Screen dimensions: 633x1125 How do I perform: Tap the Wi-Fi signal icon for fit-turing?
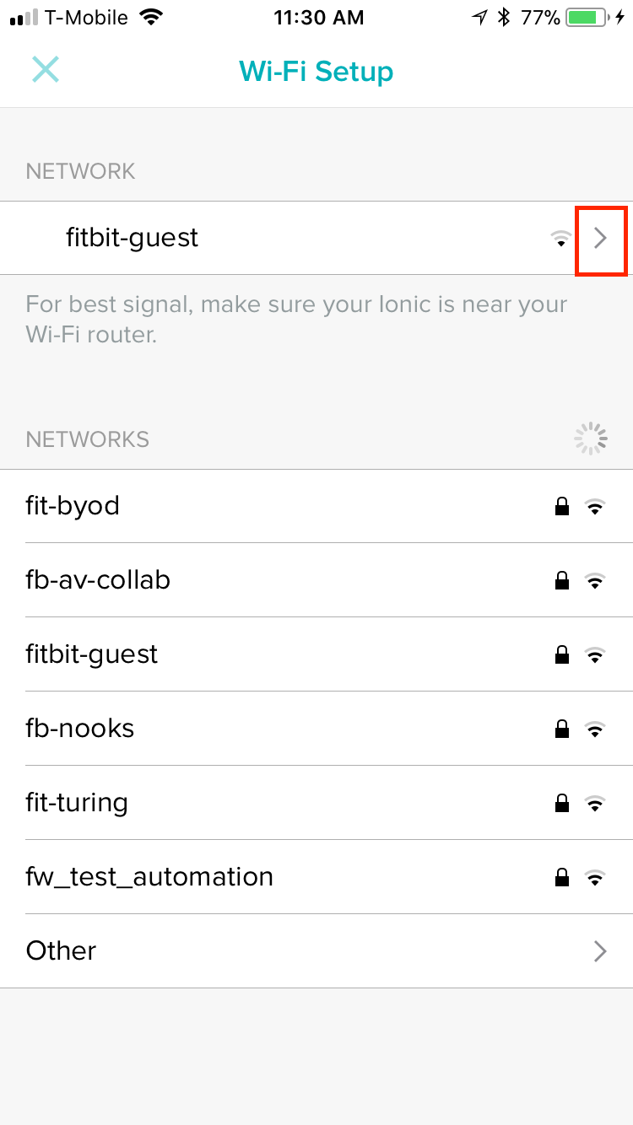[595, 804]
